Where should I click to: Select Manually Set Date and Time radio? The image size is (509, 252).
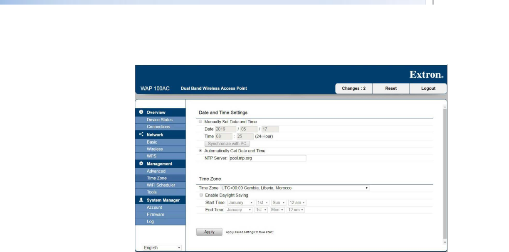pos(201,122)
